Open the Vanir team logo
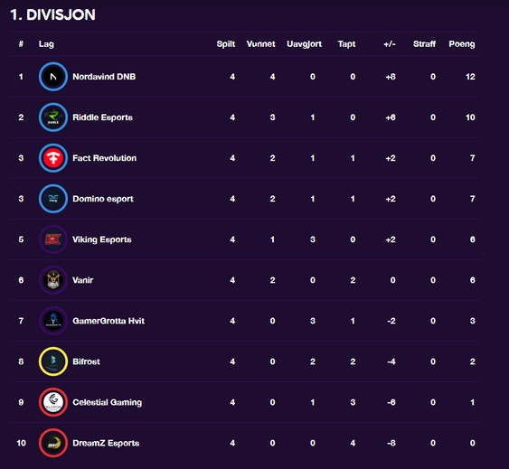This screenshot has width=509, height=469. pyautogui.click(x=53, y=280)
